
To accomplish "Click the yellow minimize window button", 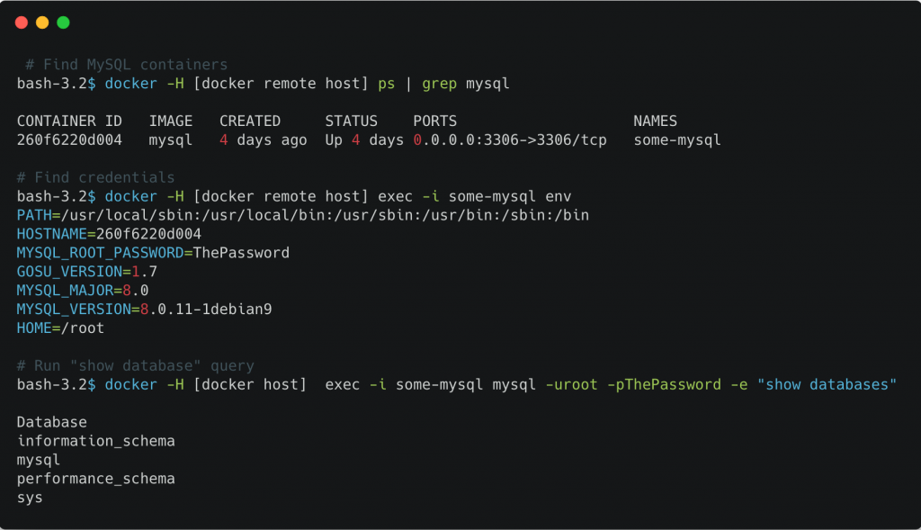I will [x=42, y=22].
